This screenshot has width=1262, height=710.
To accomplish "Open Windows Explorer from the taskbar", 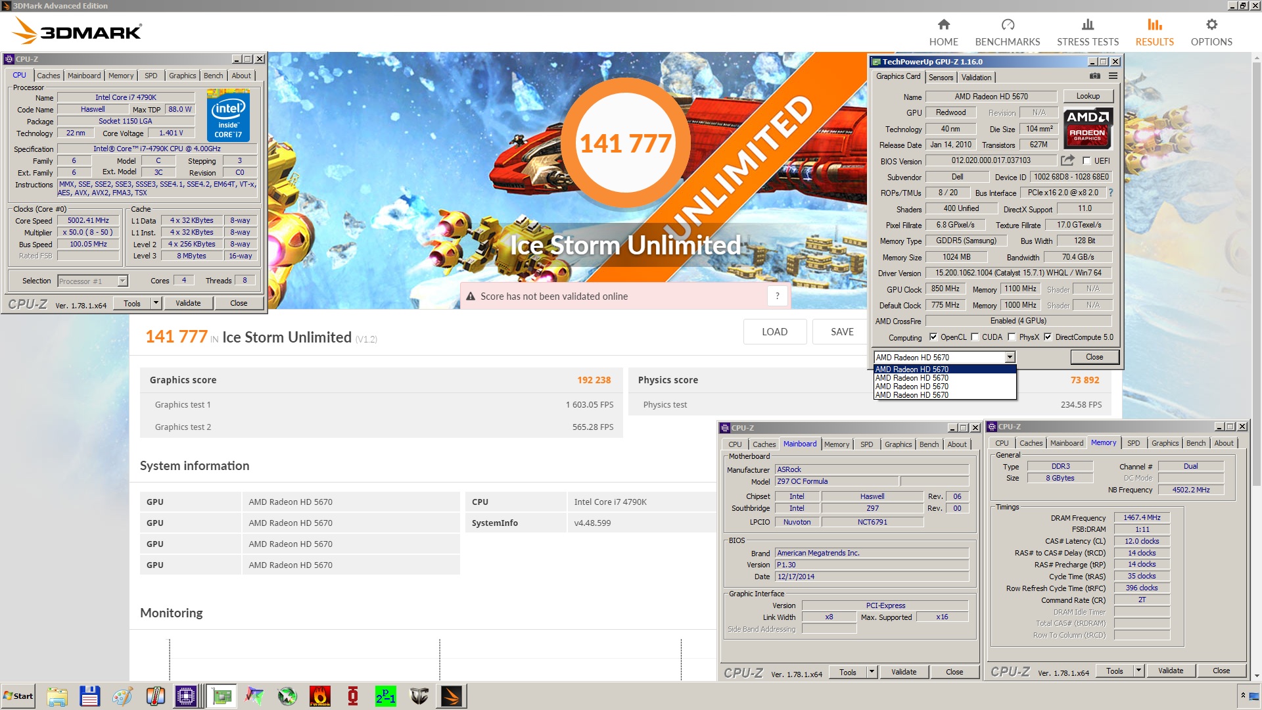I will point(57,696).
